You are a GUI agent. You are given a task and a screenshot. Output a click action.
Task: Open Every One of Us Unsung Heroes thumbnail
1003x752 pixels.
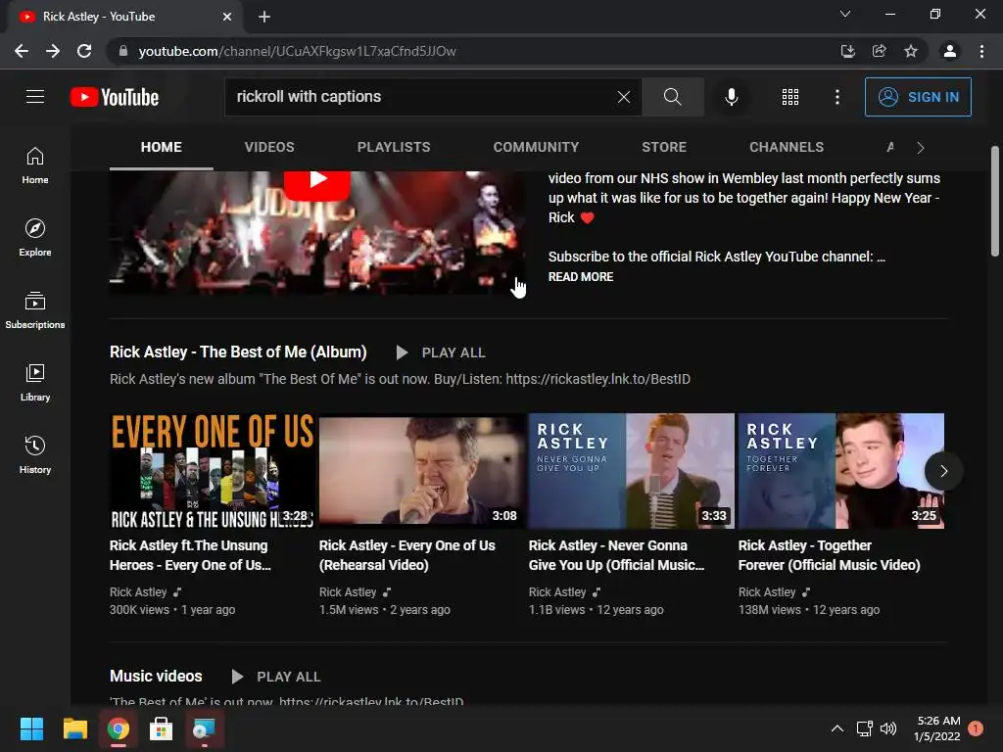[x=212, y=471]
